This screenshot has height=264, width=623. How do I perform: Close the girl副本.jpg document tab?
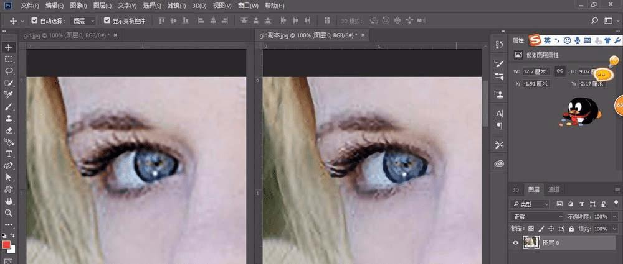click(363, 35)
